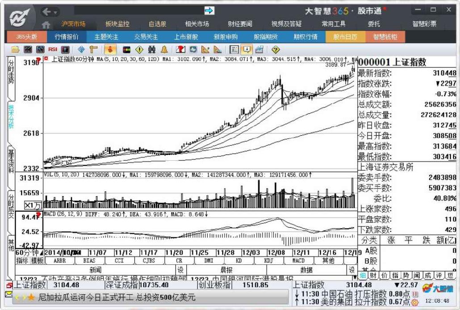Screen dimensions: 460x310
Task: Click the envelope mail icon at bottom-left
Action: click(8, 294)
